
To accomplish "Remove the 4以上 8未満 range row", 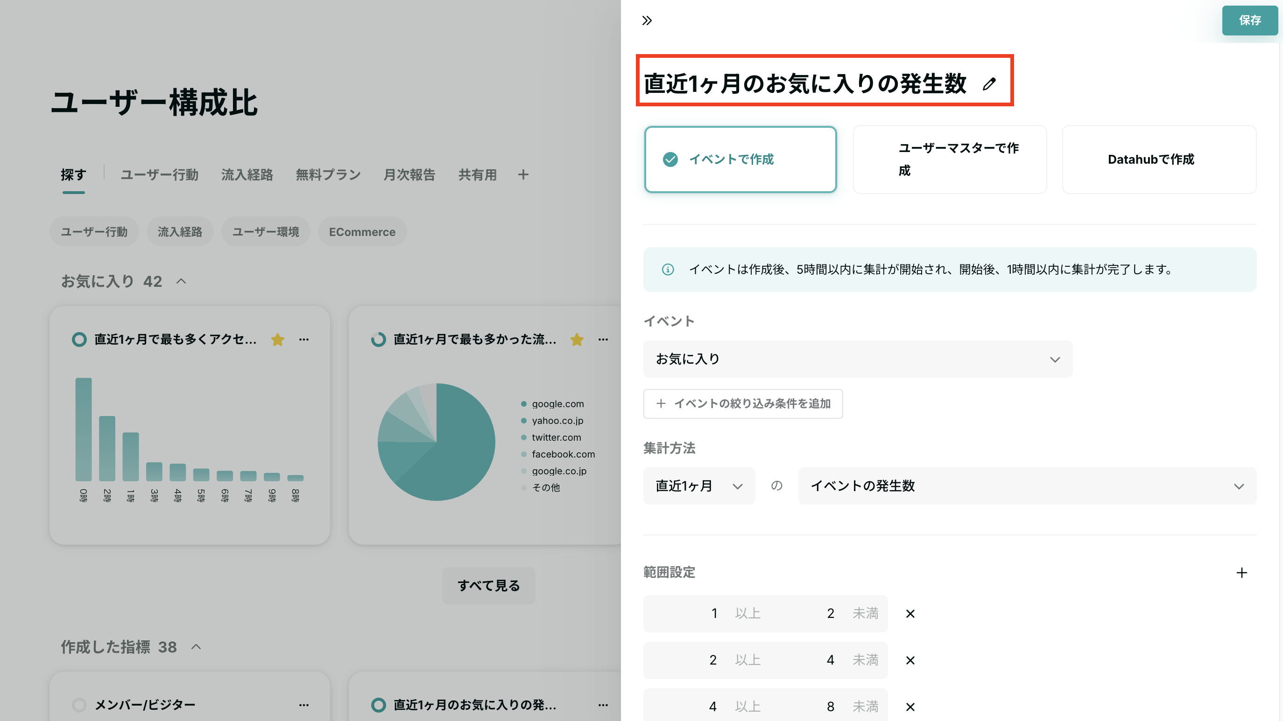I will click(x=910, y=707).
